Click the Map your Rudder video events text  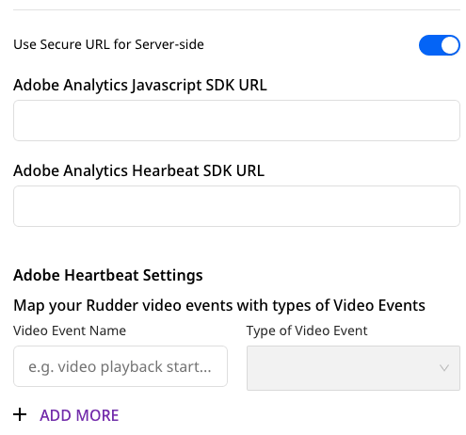(219, 306)
